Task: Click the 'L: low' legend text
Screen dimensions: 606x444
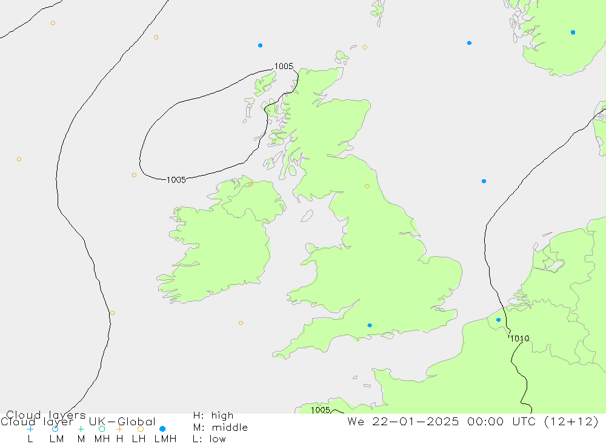Action: [x=209, y=439]
